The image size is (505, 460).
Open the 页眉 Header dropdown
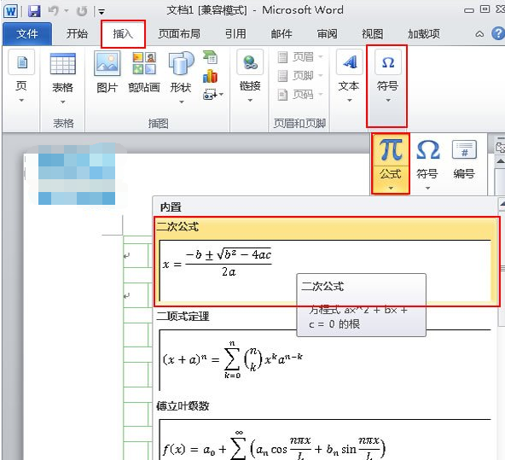coord(300,57)
